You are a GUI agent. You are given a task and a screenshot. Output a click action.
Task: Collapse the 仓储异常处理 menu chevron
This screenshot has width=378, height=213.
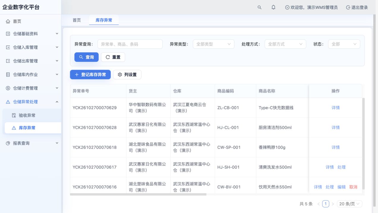point(57,102)
